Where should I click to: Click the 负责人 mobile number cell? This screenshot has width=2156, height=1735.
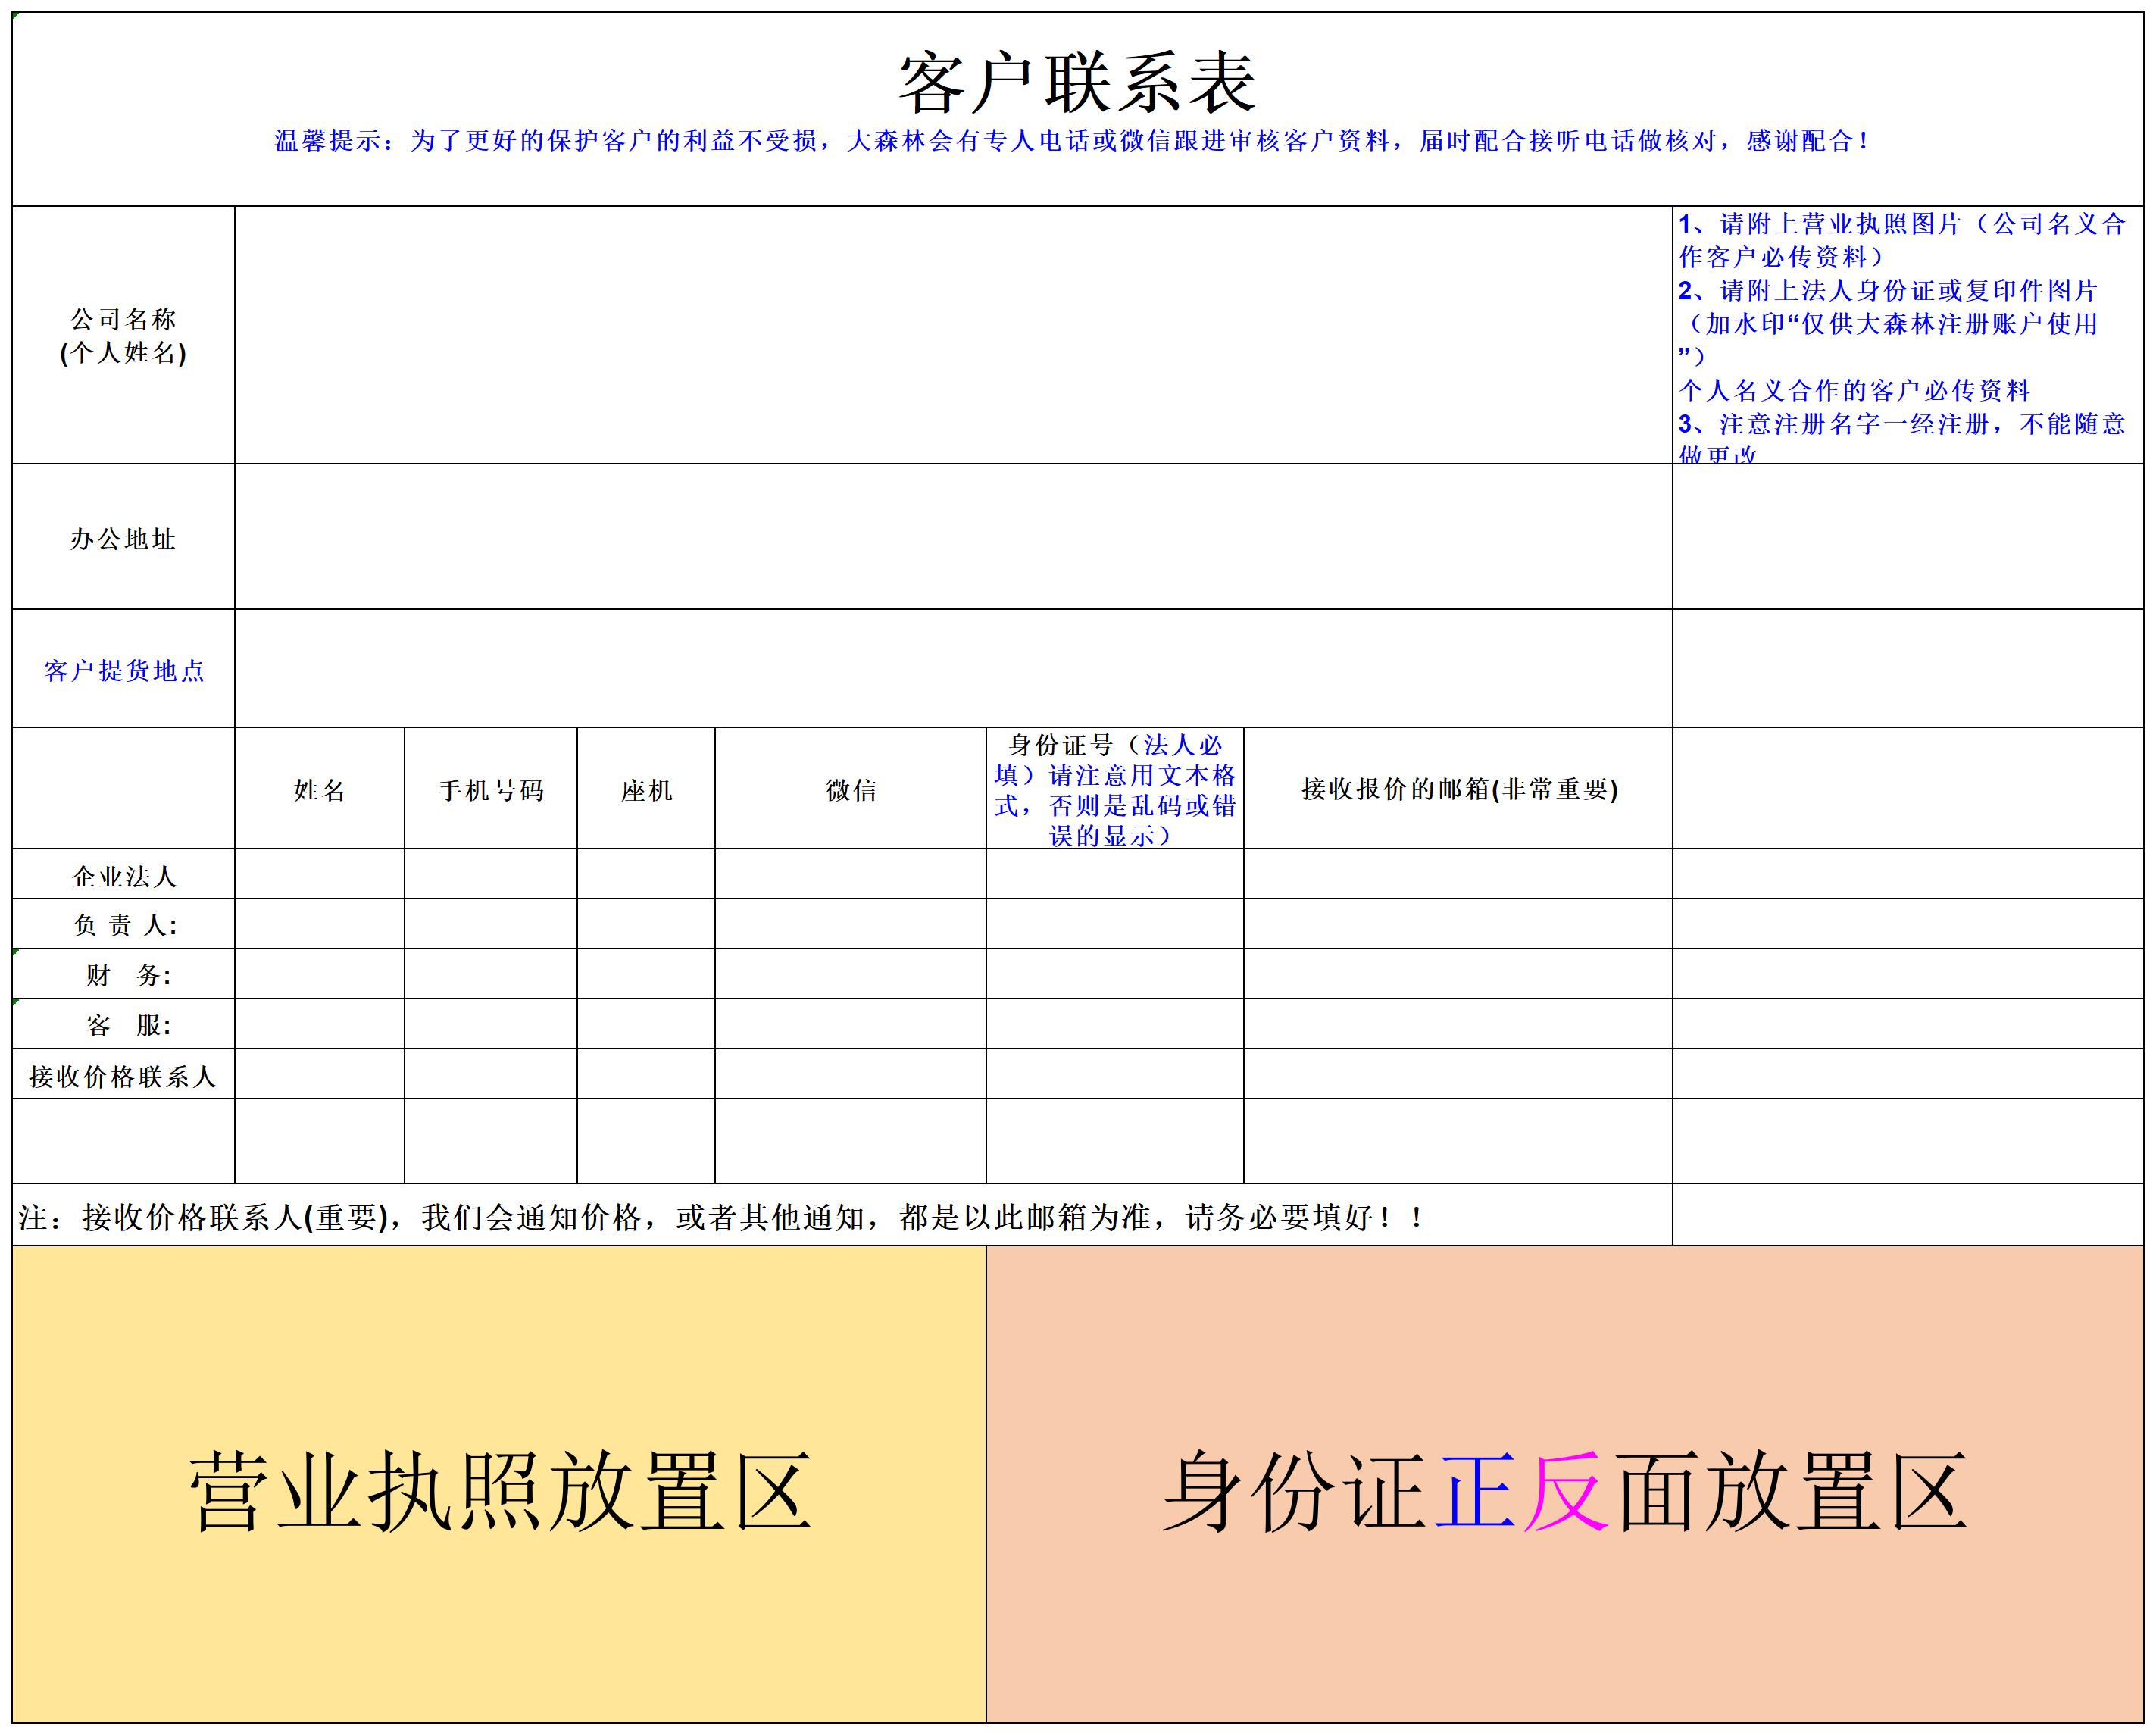[x=491, y=924]
